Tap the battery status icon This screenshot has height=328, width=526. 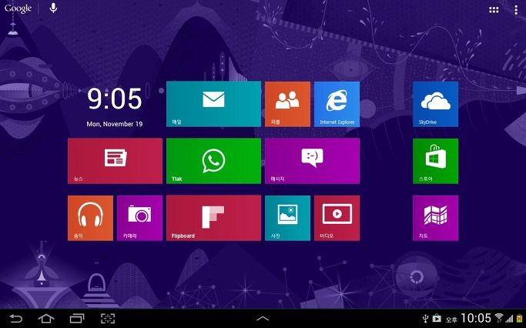click(520, 318)
